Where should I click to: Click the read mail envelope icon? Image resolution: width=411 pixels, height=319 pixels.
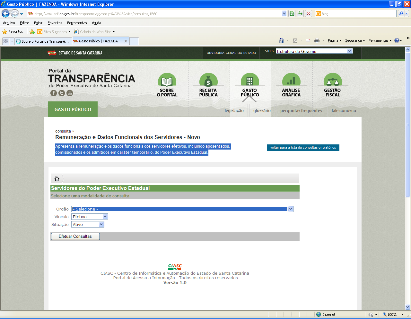point(308,40)
